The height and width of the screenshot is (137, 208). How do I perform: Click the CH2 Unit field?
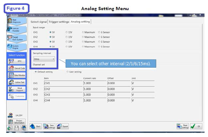143,89
